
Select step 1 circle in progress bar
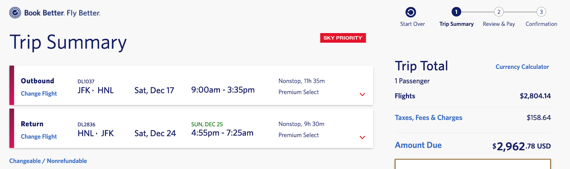456,12
